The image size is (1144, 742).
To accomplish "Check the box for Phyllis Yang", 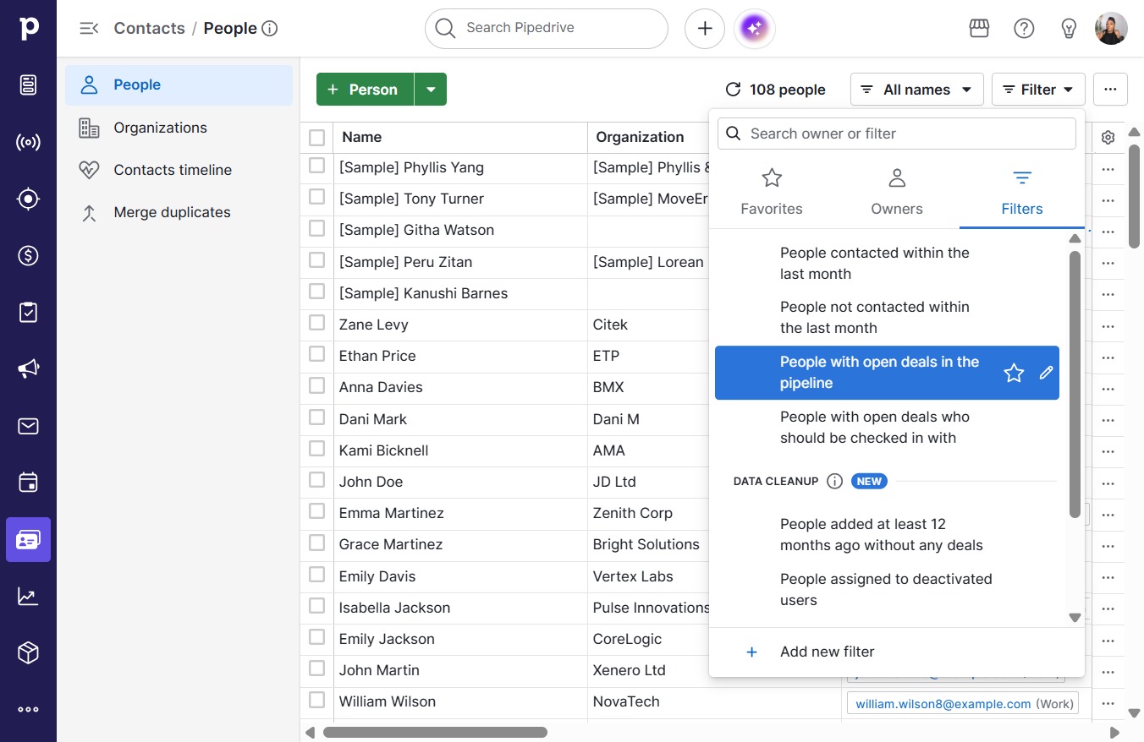I will click(316, 166).
